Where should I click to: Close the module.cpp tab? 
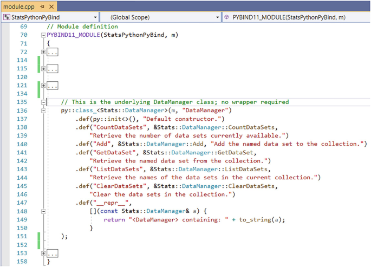pos(52,6)
